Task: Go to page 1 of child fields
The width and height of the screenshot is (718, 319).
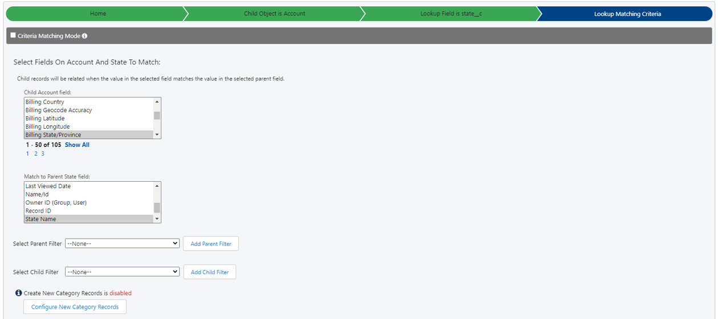Action: click(x=27, y=154)
